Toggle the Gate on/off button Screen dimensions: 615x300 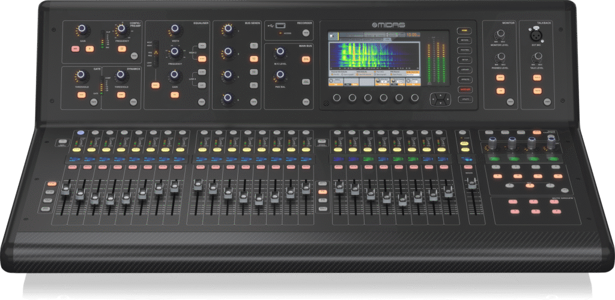[79, 95]
